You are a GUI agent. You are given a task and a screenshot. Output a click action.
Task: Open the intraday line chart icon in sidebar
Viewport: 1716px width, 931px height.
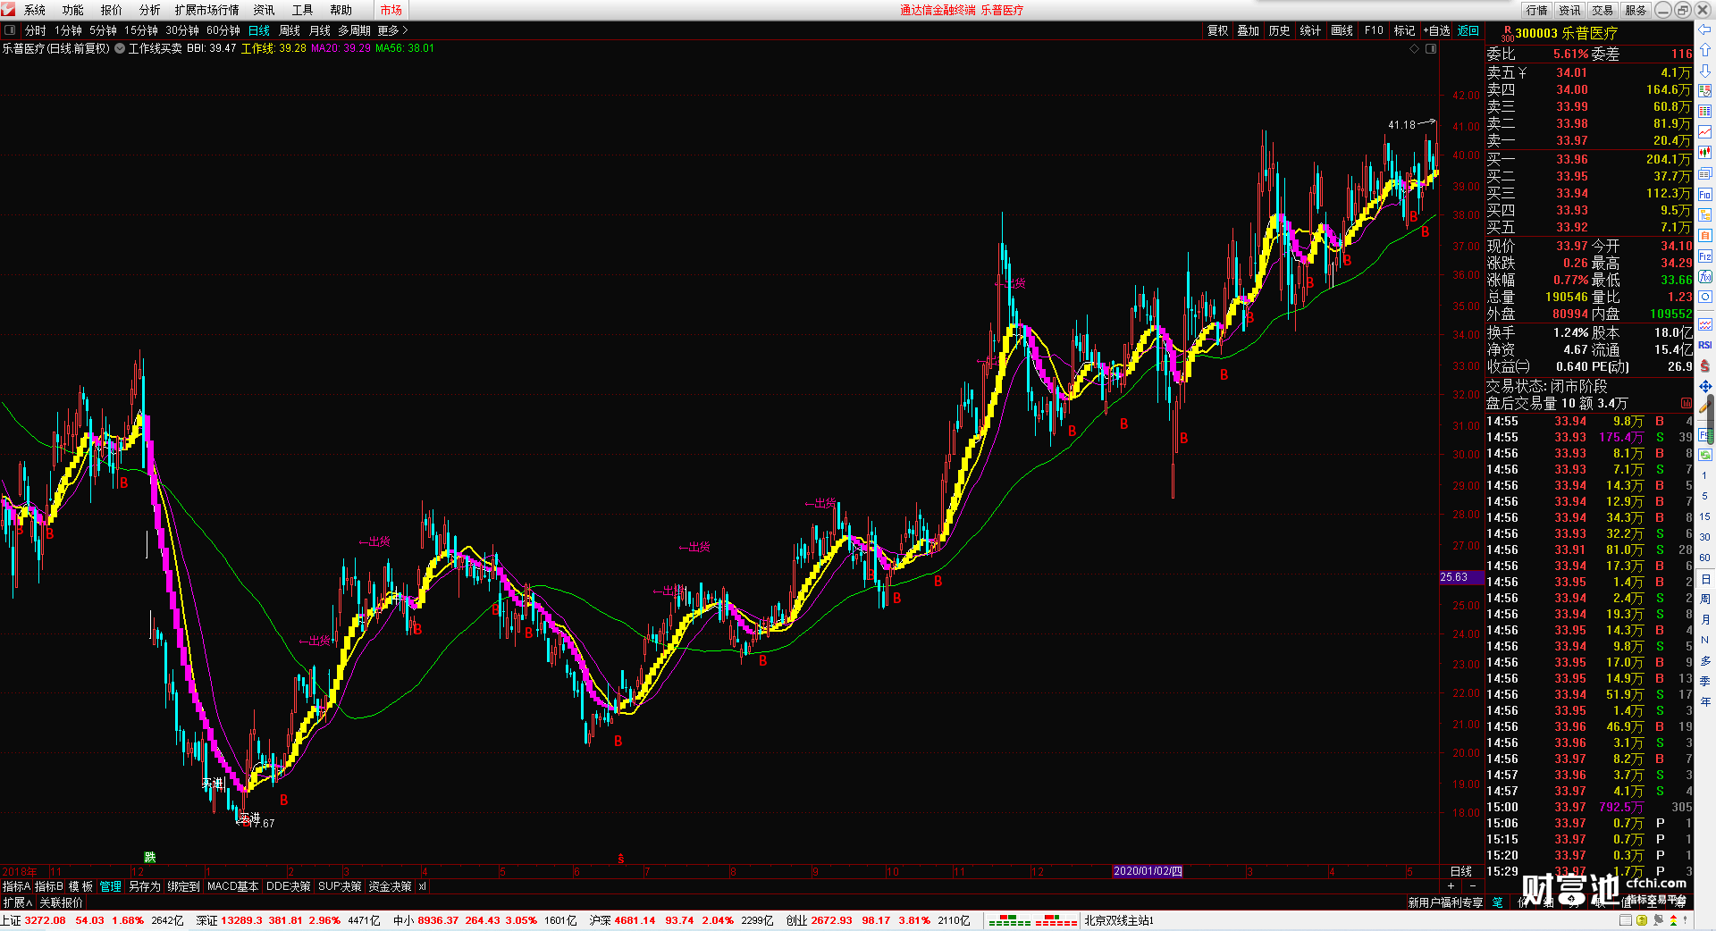pos(1705,132)
